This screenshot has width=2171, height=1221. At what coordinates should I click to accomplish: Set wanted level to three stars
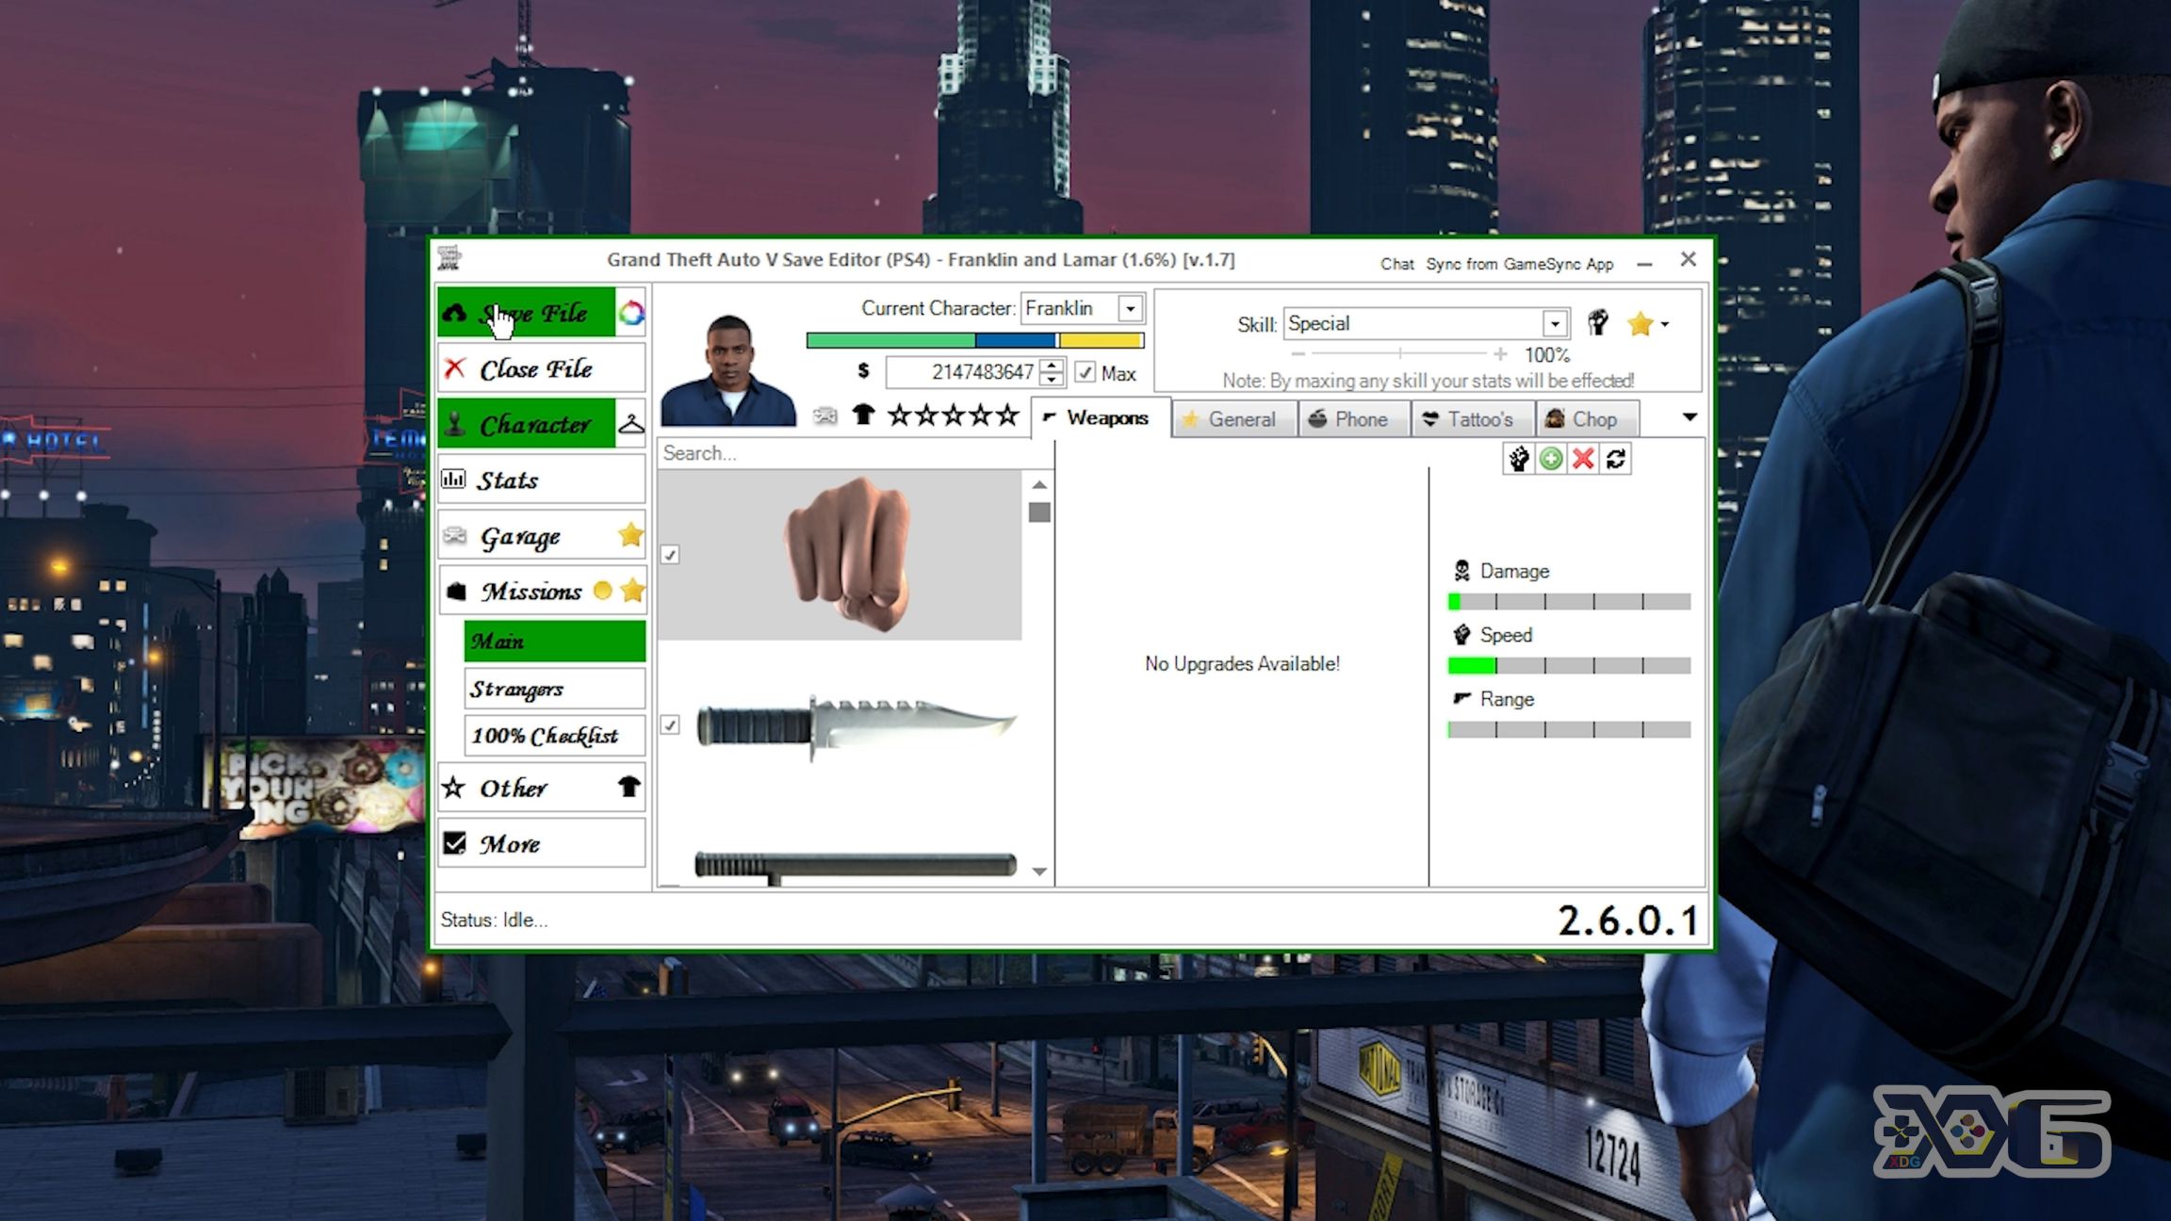(954, 415)
